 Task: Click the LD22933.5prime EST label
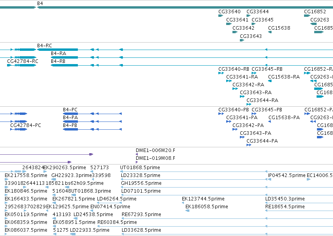(90, 230)
